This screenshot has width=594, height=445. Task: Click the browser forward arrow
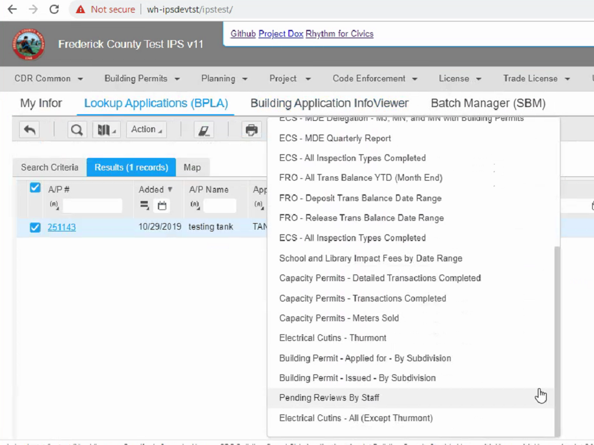click(33, 10)
